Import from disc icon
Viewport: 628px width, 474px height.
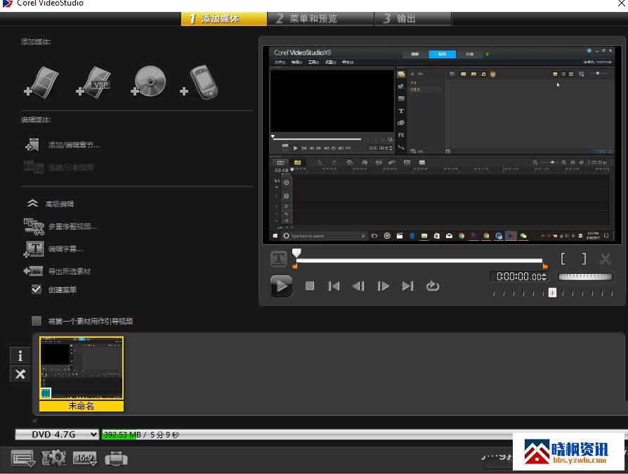point(148,81)
